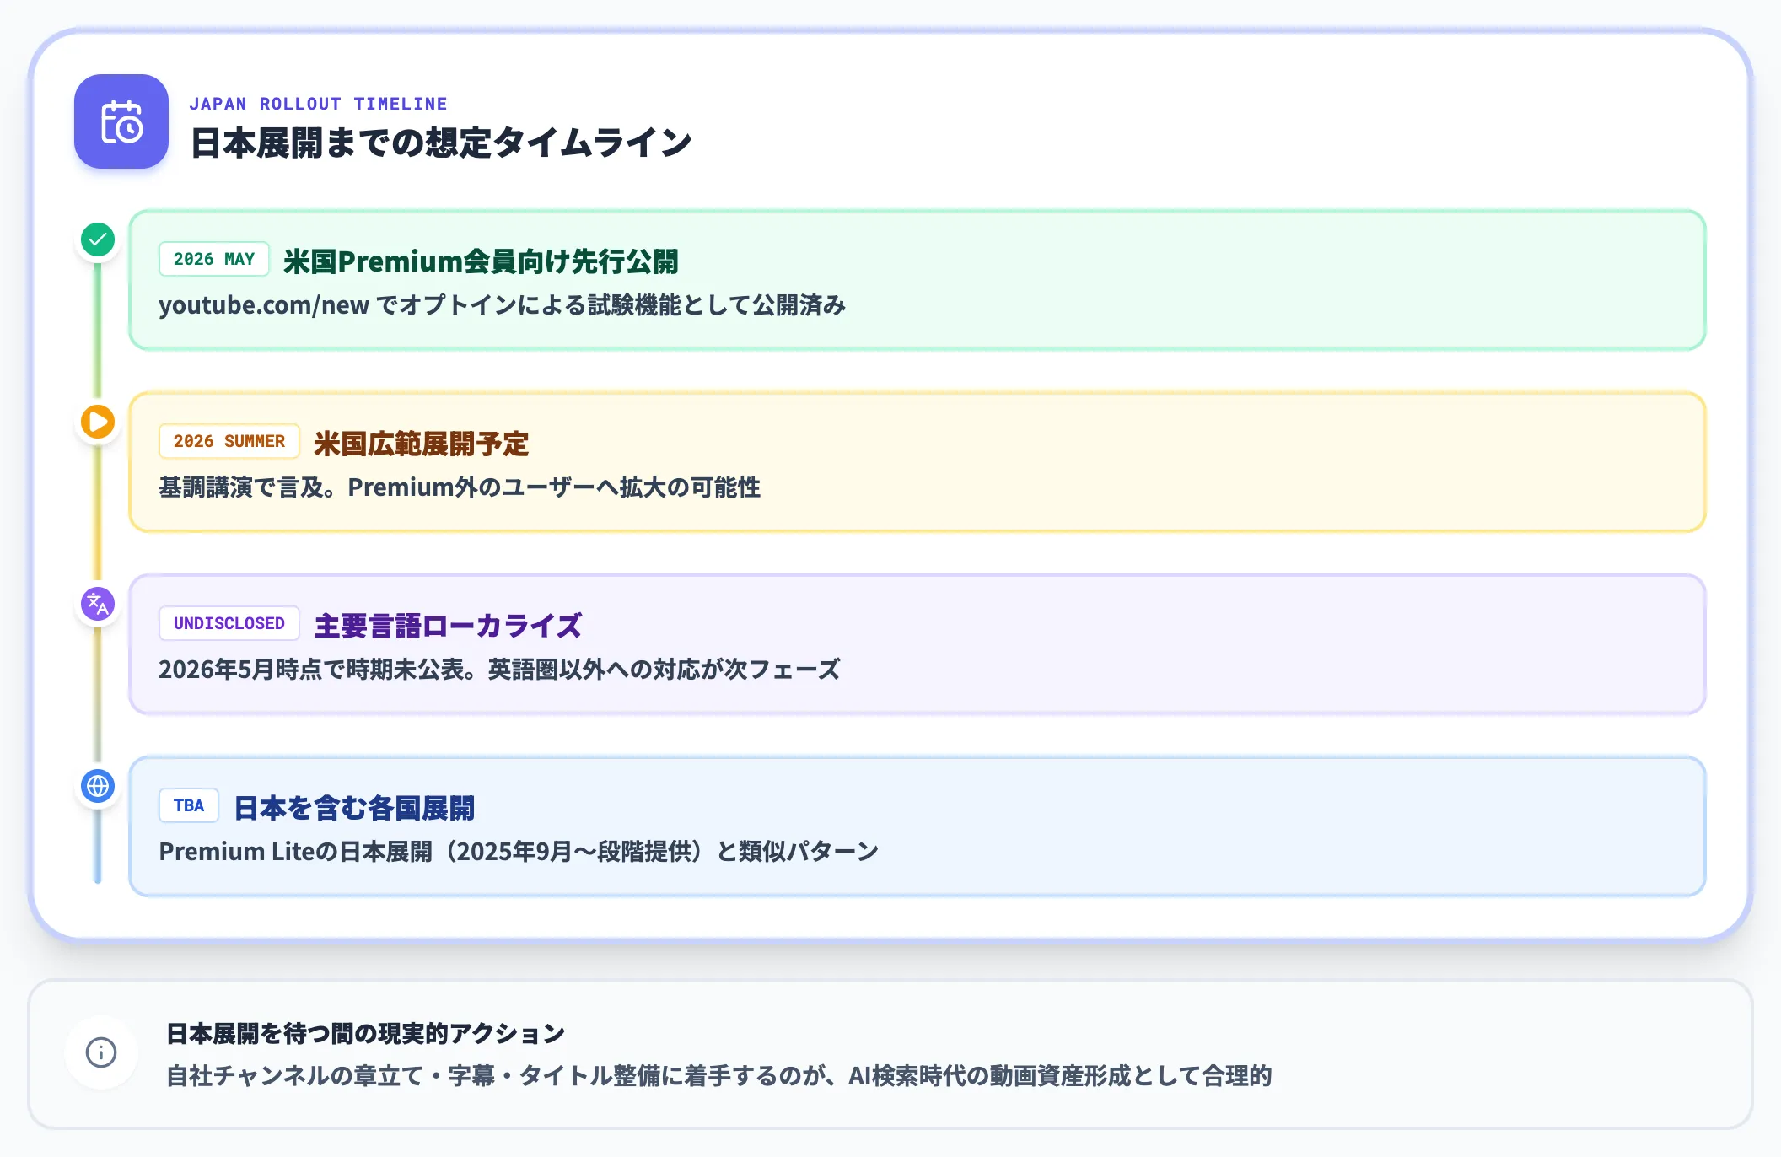
Task: Click the JAPAN ROLLOUT TIMELINE label
Action: [x=318, y=104]
